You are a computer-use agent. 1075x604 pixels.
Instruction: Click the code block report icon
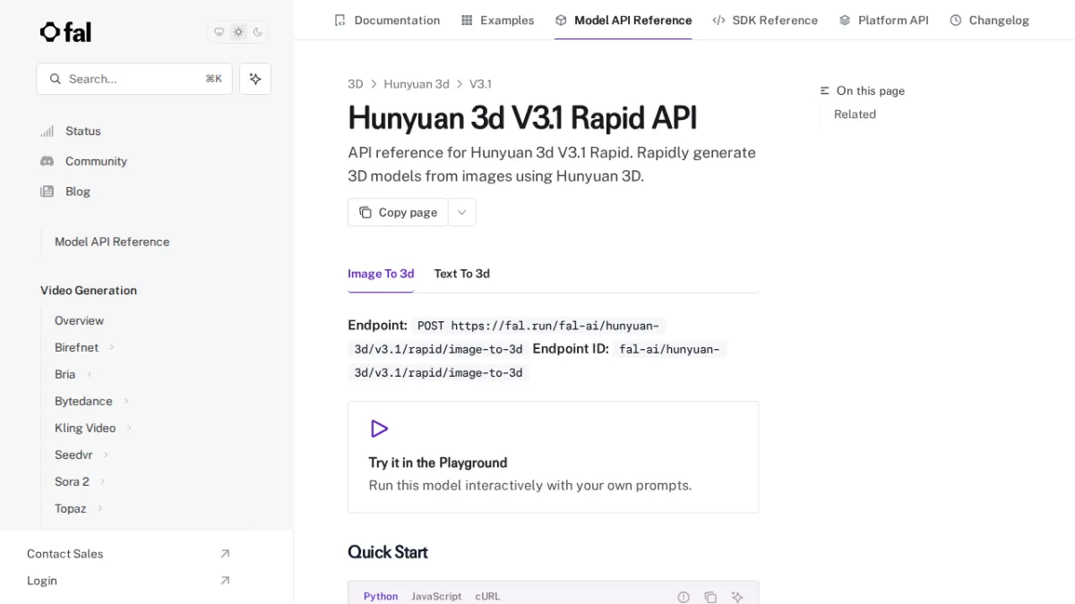click(684, 597)
